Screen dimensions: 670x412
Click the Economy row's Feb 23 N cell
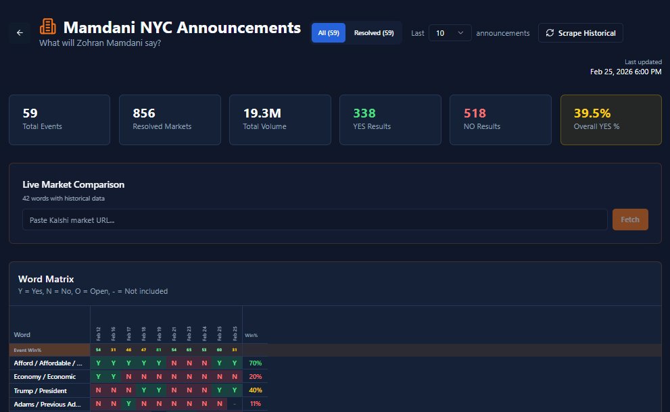click(x=189, y=377)
